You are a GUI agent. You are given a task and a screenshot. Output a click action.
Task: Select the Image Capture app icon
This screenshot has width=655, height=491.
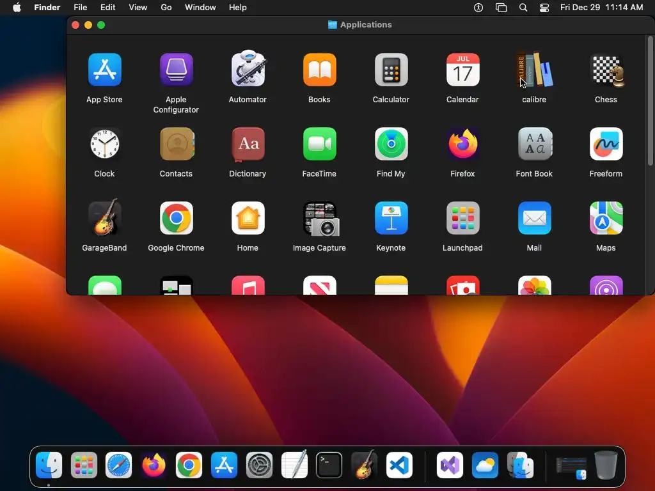click(320, 219)
